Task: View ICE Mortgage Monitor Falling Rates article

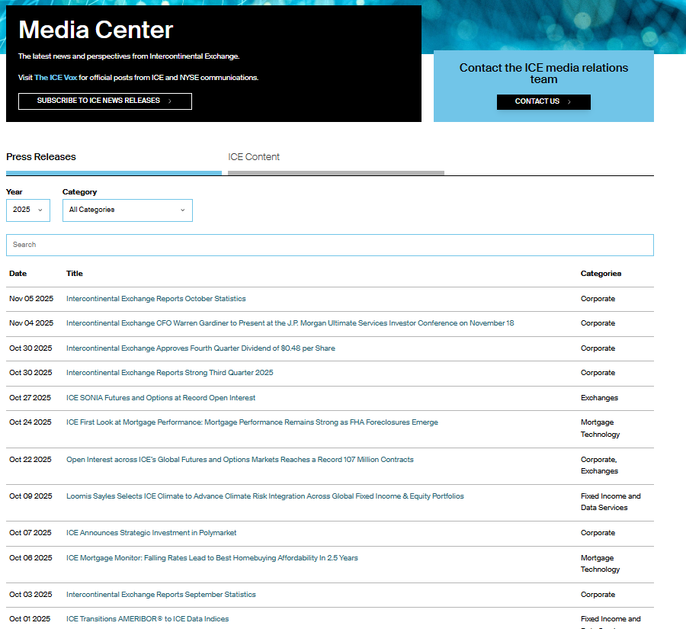Action: click(x=212, y=558)
